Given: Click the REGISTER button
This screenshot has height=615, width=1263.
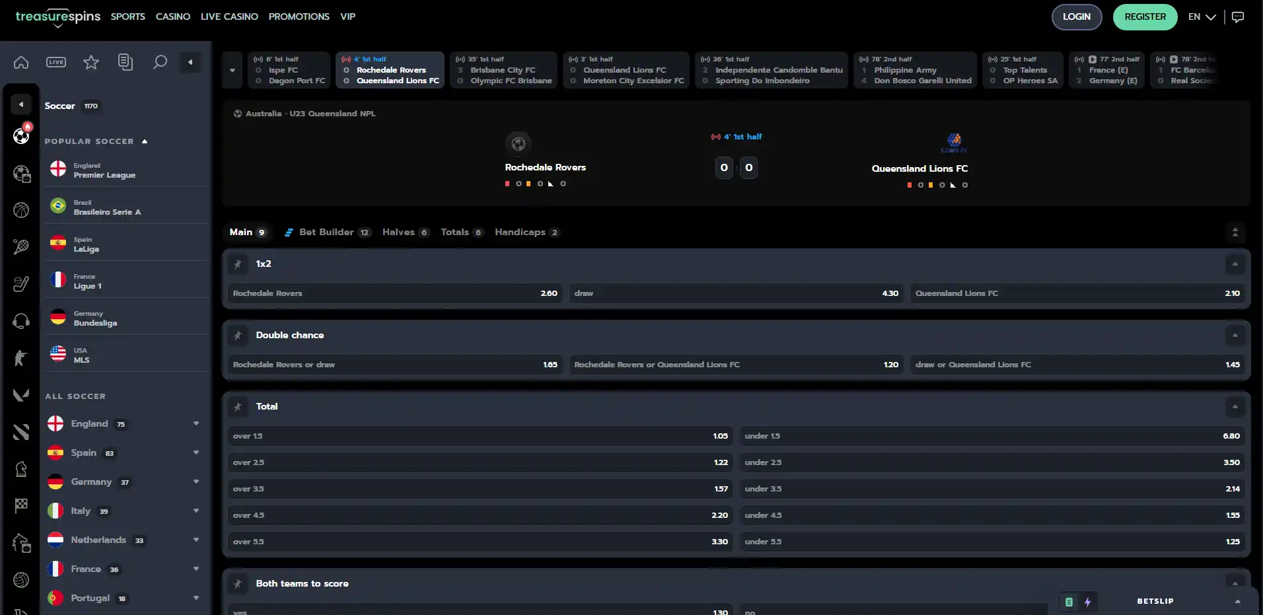Looking at the screenshot, I should 1145,17.
